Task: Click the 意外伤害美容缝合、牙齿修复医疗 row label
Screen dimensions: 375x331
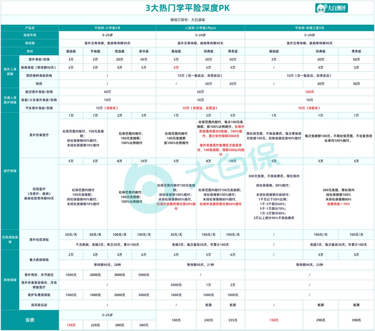Action: 39,285
